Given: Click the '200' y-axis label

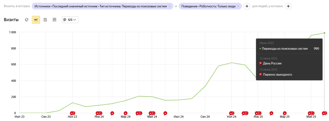Looking at the screenshot, I should pyautogui.click(x=14, y=97).
